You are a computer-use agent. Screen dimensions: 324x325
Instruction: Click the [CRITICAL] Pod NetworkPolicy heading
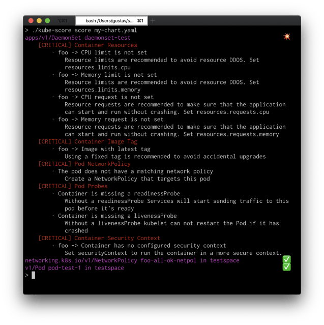pos(84,164)
